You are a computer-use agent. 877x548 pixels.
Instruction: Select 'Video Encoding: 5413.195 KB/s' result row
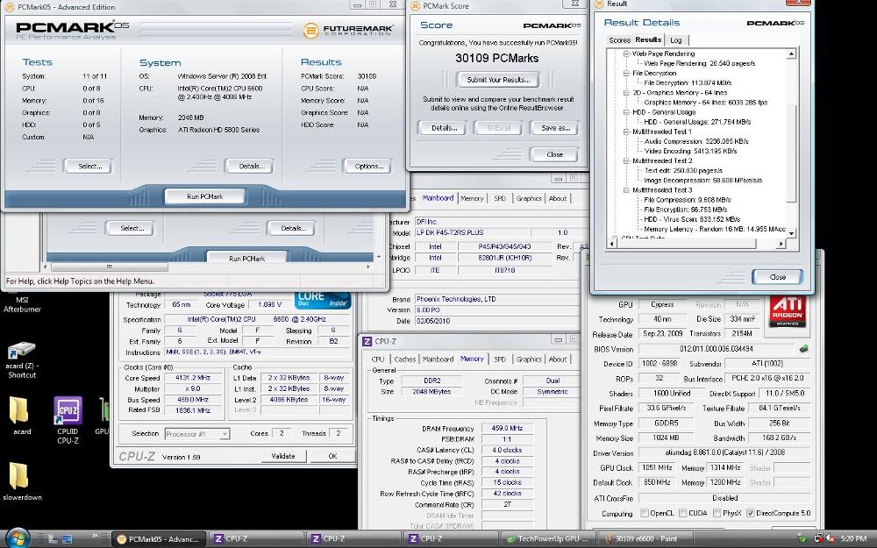pyautogui.click(x=690, y=151)
